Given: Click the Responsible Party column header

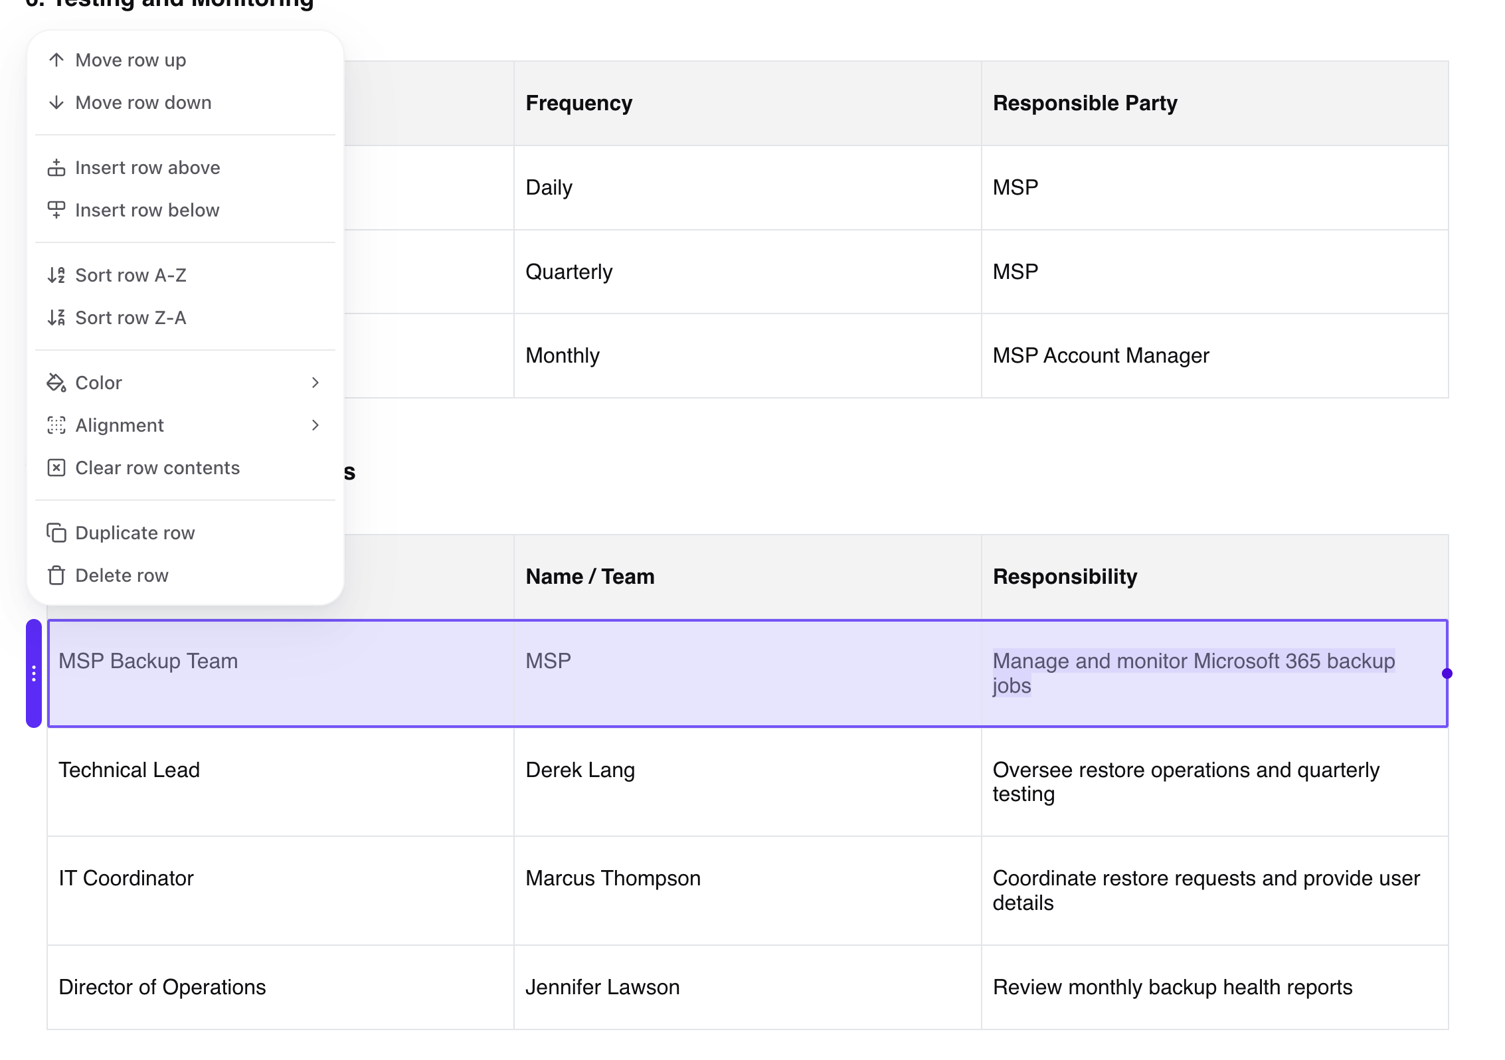Looking at the screenshot, I should pos(1215,104).
